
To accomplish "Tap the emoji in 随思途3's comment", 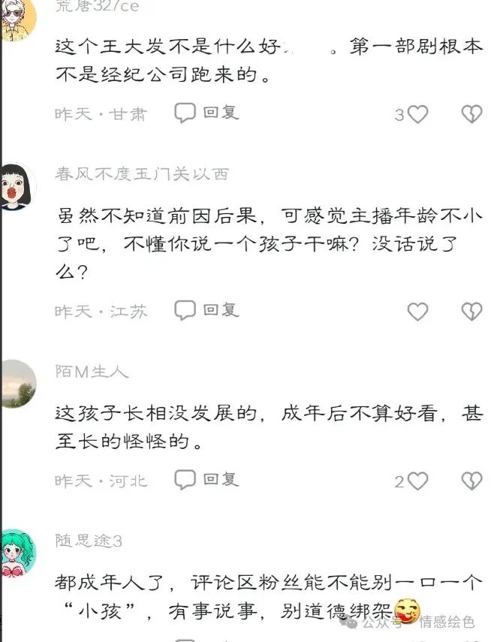I will [x=406, y=610].
